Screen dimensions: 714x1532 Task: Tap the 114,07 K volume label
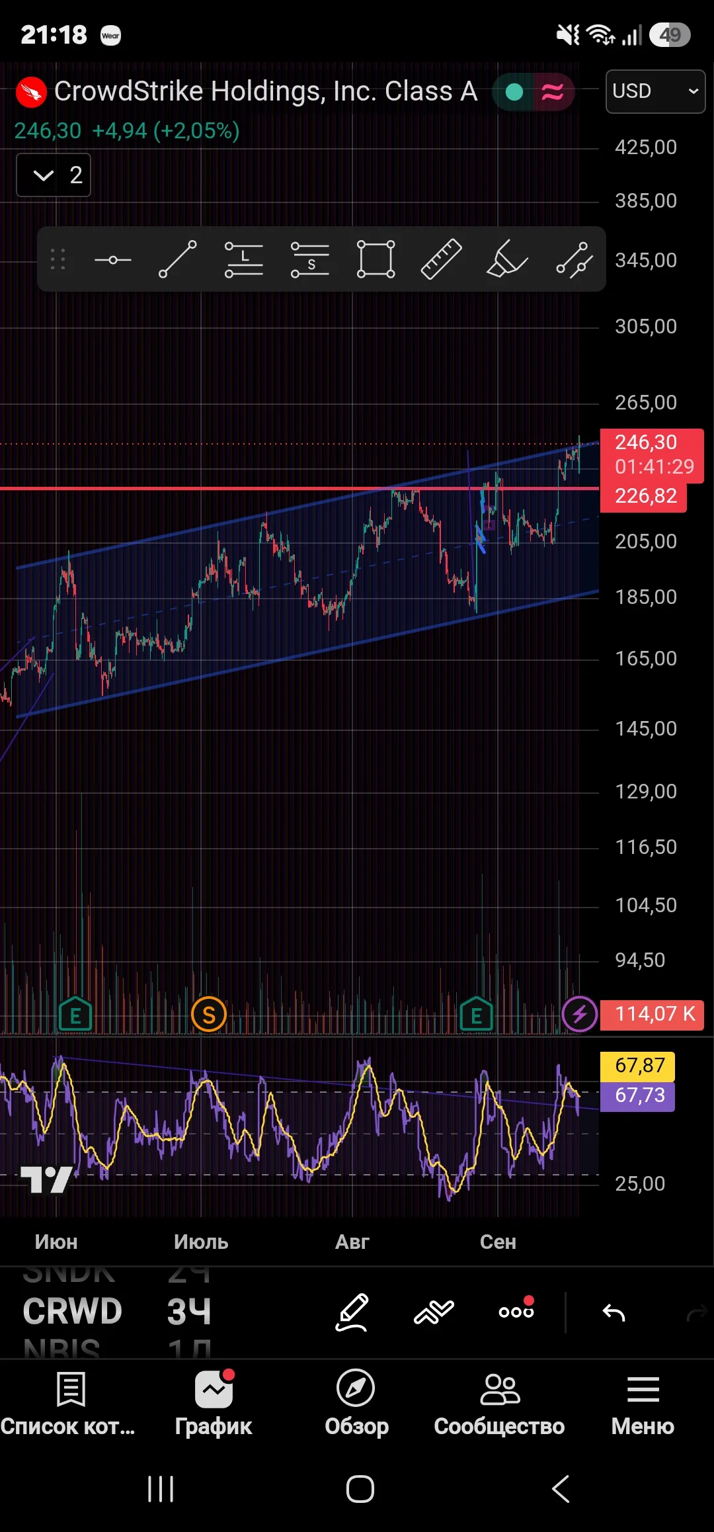pos(652,1014)
